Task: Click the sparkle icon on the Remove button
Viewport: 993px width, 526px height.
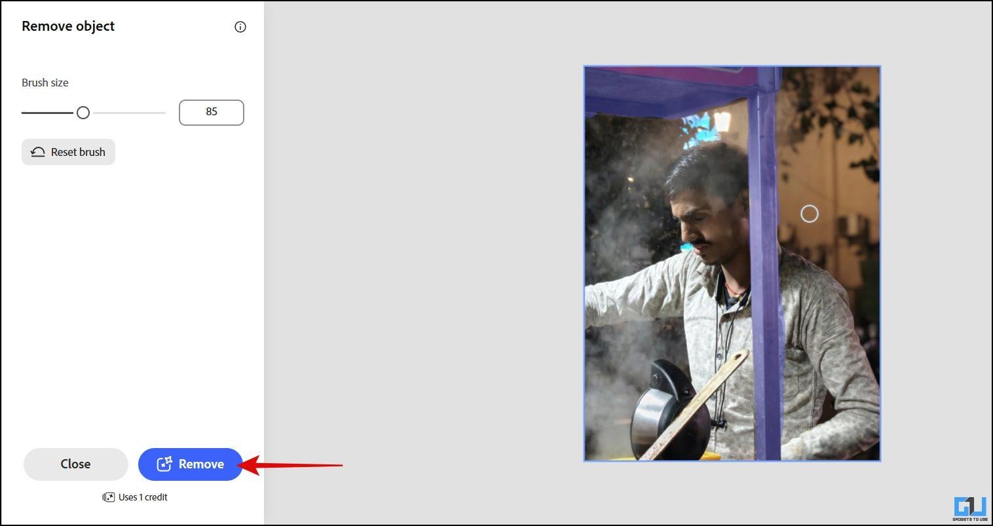Action: pos(164,464)
